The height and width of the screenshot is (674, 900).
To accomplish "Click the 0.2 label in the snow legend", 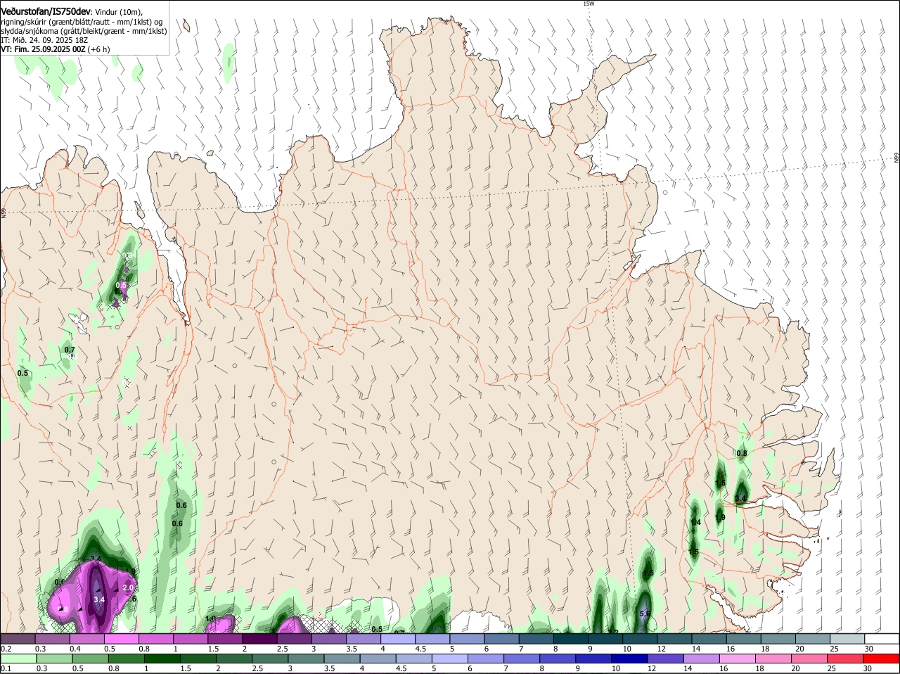I will (6, 648).
